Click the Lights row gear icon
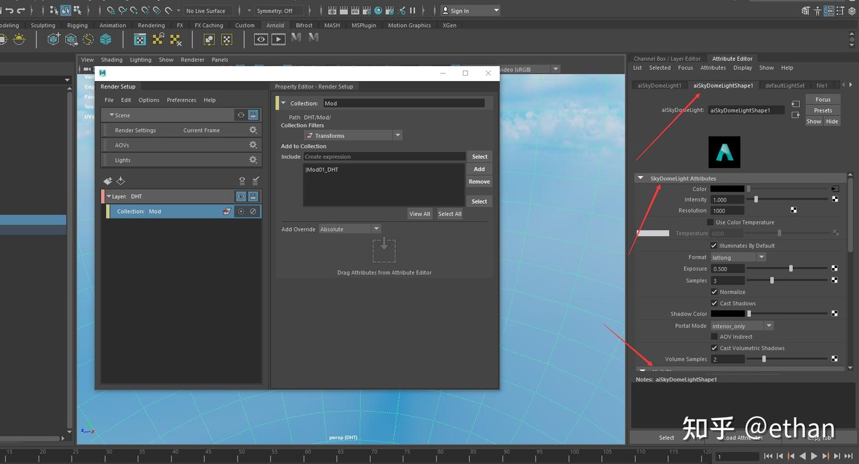The height and width of the screenshot is (464, 859). [253, 160]
